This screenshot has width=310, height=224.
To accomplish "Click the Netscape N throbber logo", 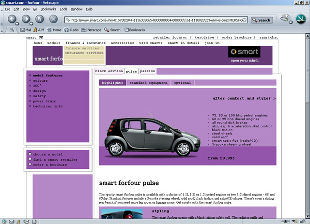I will pyautogui.click(x=300, y=19).
